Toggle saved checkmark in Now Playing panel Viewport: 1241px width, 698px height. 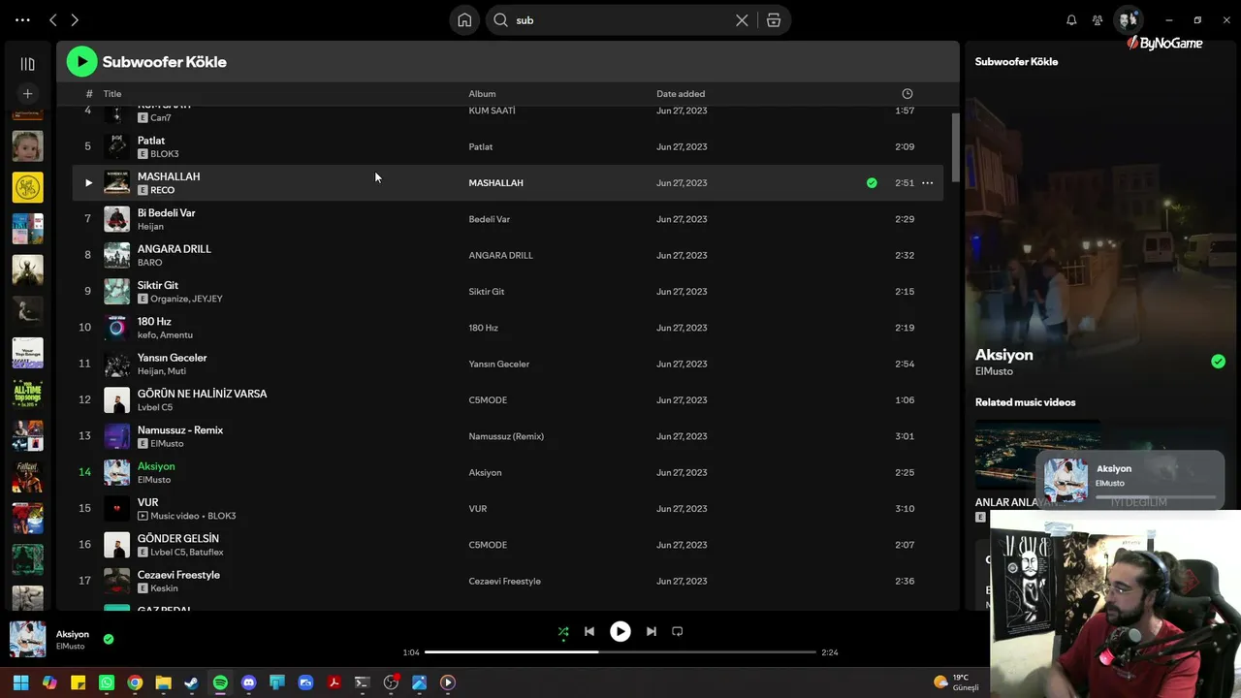tap(1218, 362)
